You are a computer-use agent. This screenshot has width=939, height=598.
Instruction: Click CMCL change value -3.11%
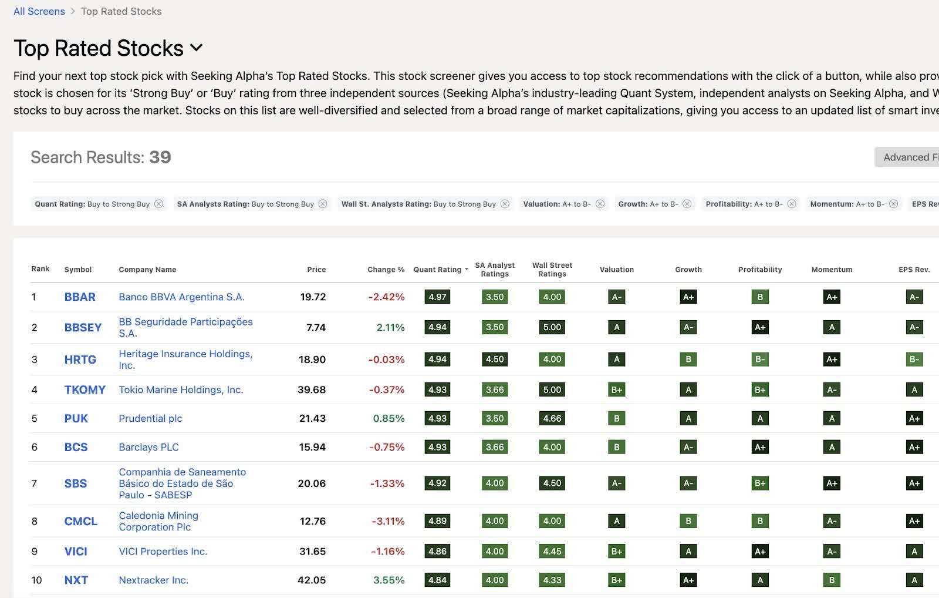pos(388,521)
